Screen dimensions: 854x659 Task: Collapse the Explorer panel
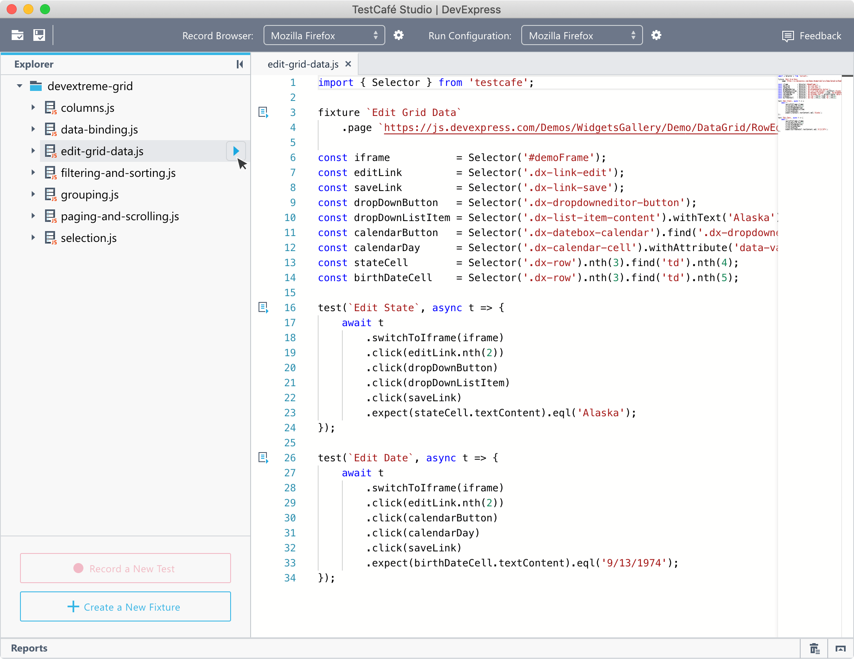[x=240, y=64]
